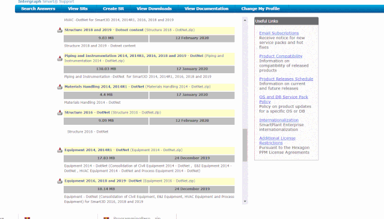Click the 4.4 MB size cell
This screenshot has height=219, width=384.
(x=106, y=95)
